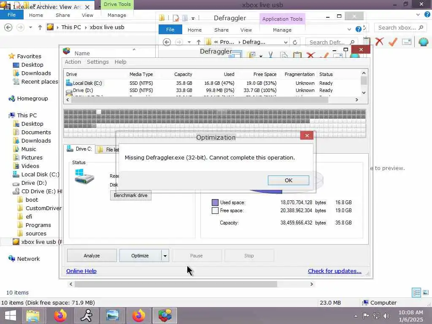Switch to details view icon in status bar
Viewport: 432px width, 324px height.
click(416, 293)
